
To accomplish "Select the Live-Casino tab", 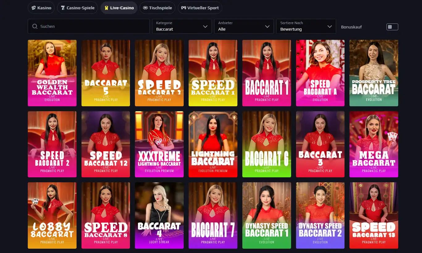I will tap(119, 8).
